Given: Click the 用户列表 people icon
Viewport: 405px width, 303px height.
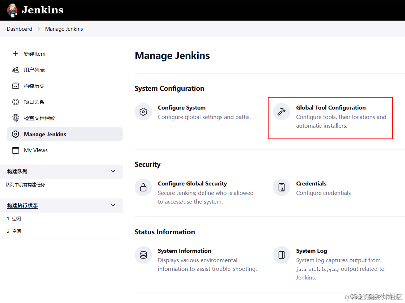Looking at the screenshot, I should tap(15, 69).
